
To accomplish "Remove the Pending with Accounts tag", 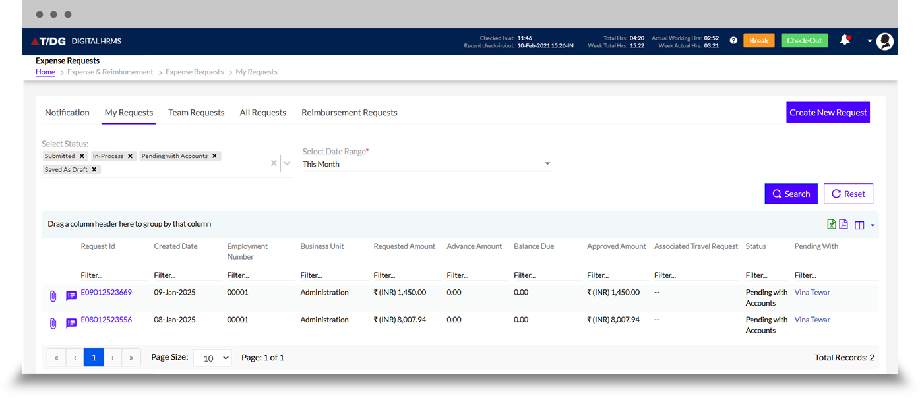I will pos(214,156).
